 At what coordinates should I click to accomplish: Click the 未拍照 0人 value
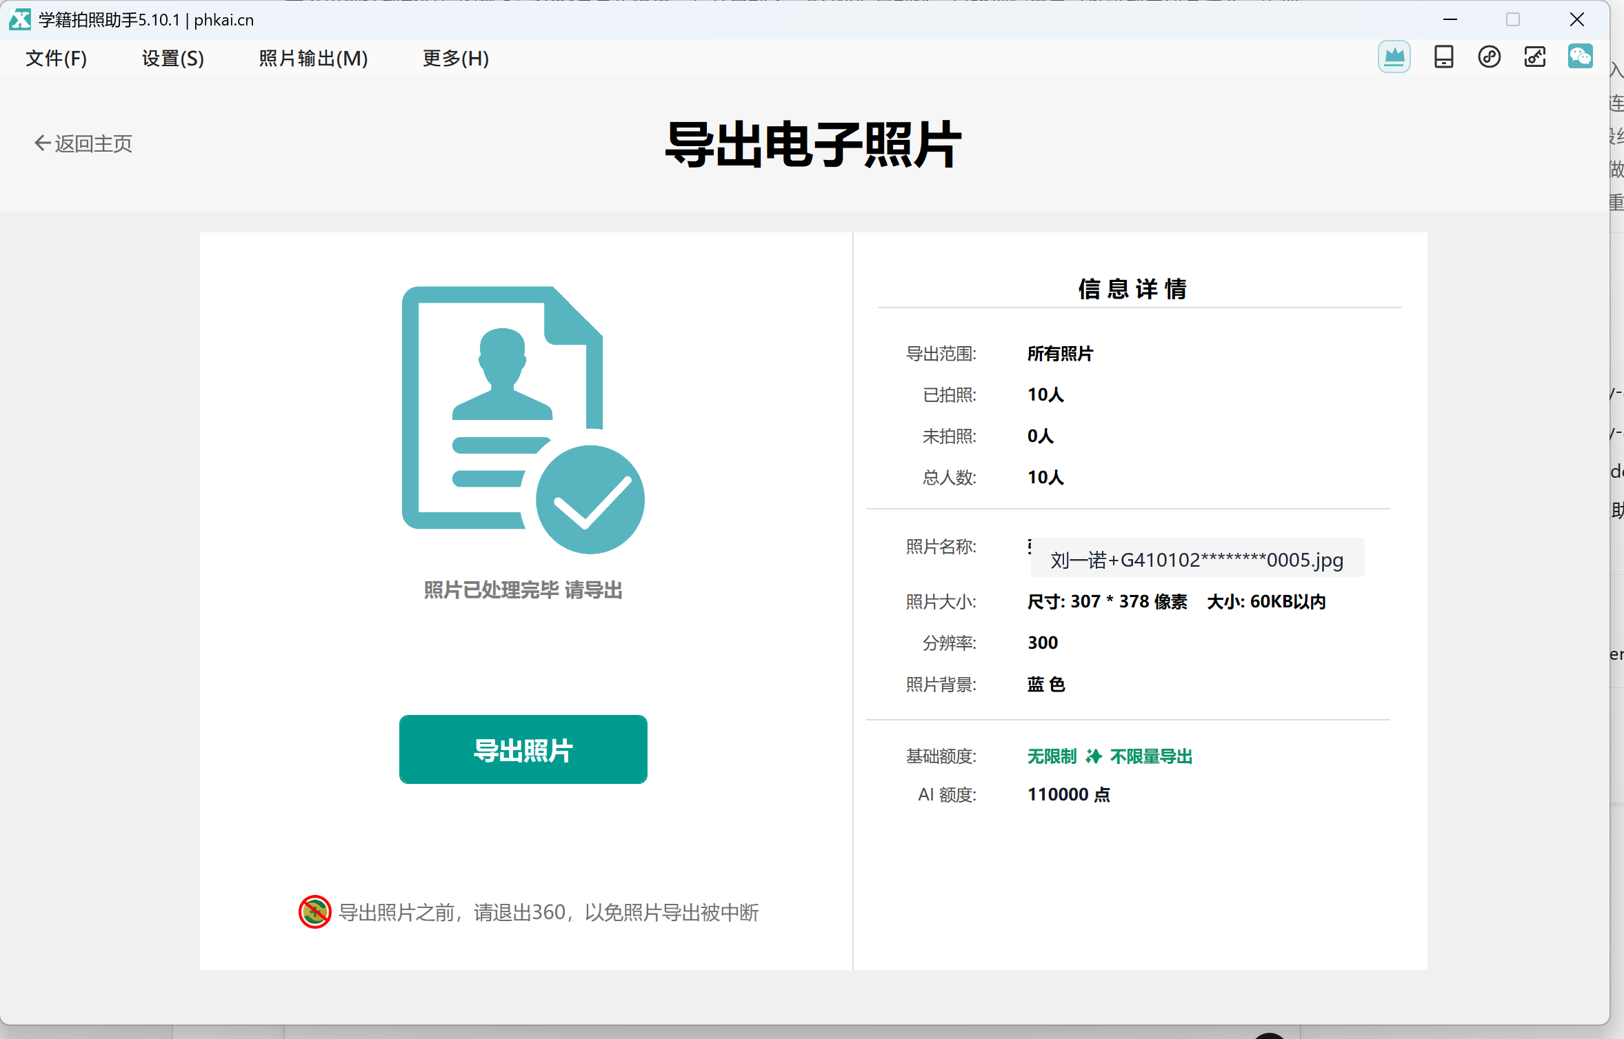[x=1041, y=436]
